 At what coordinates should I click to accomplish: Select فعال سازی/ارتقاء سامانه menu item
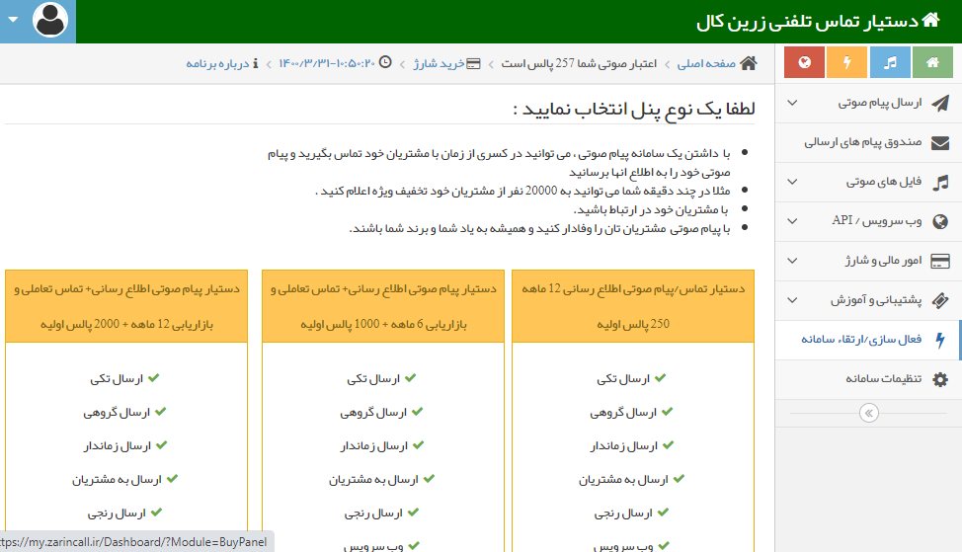868,340
